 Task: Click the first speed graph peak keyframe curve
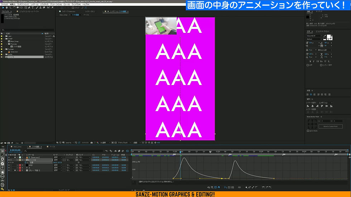[184, 158]
